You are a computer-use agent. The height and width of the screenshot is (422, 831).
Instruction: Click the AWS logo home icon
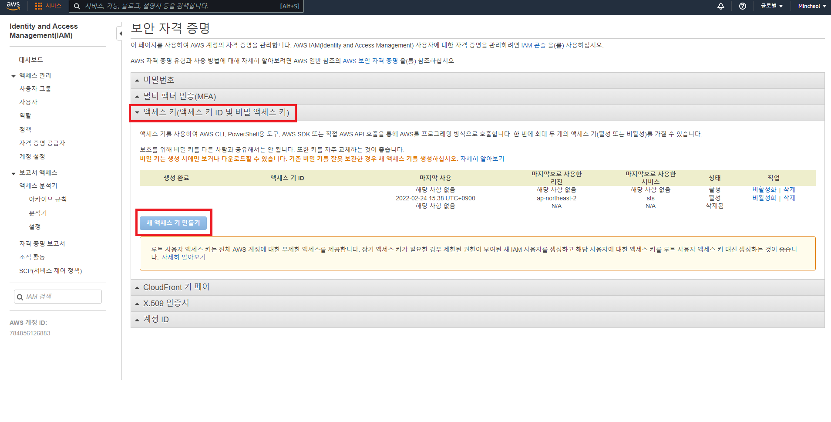click(13, 6)
